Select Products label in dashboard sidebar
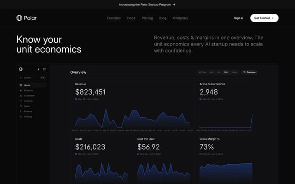 click(29, 91)
